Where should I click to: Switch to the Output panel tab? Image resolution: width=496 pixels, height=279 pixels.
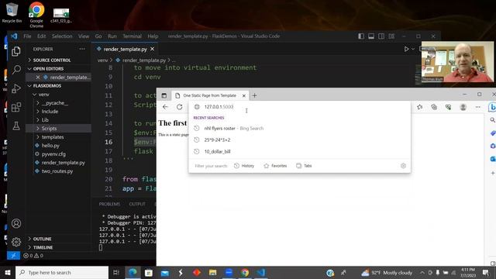(137, 204)
